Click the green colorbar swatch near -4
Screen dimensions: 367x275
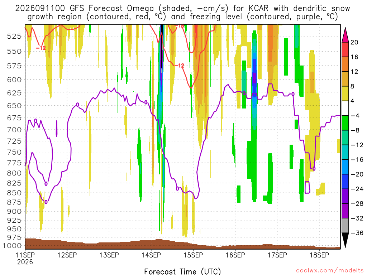(345, 123)
